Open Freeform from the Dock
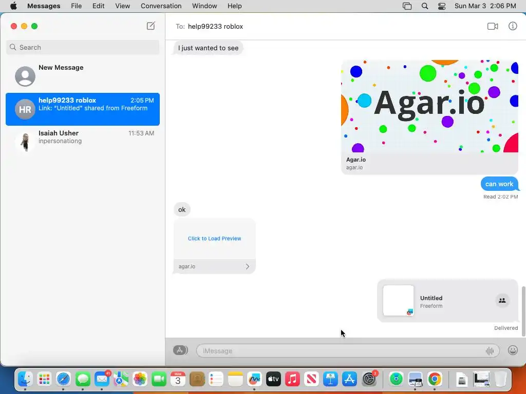 pyautogui.click(x=254, y=379)
